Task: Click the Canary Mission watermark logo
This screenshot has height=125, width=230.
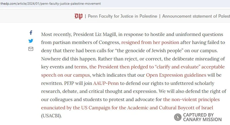Action: pyautogui.click(x=178, y=117)
